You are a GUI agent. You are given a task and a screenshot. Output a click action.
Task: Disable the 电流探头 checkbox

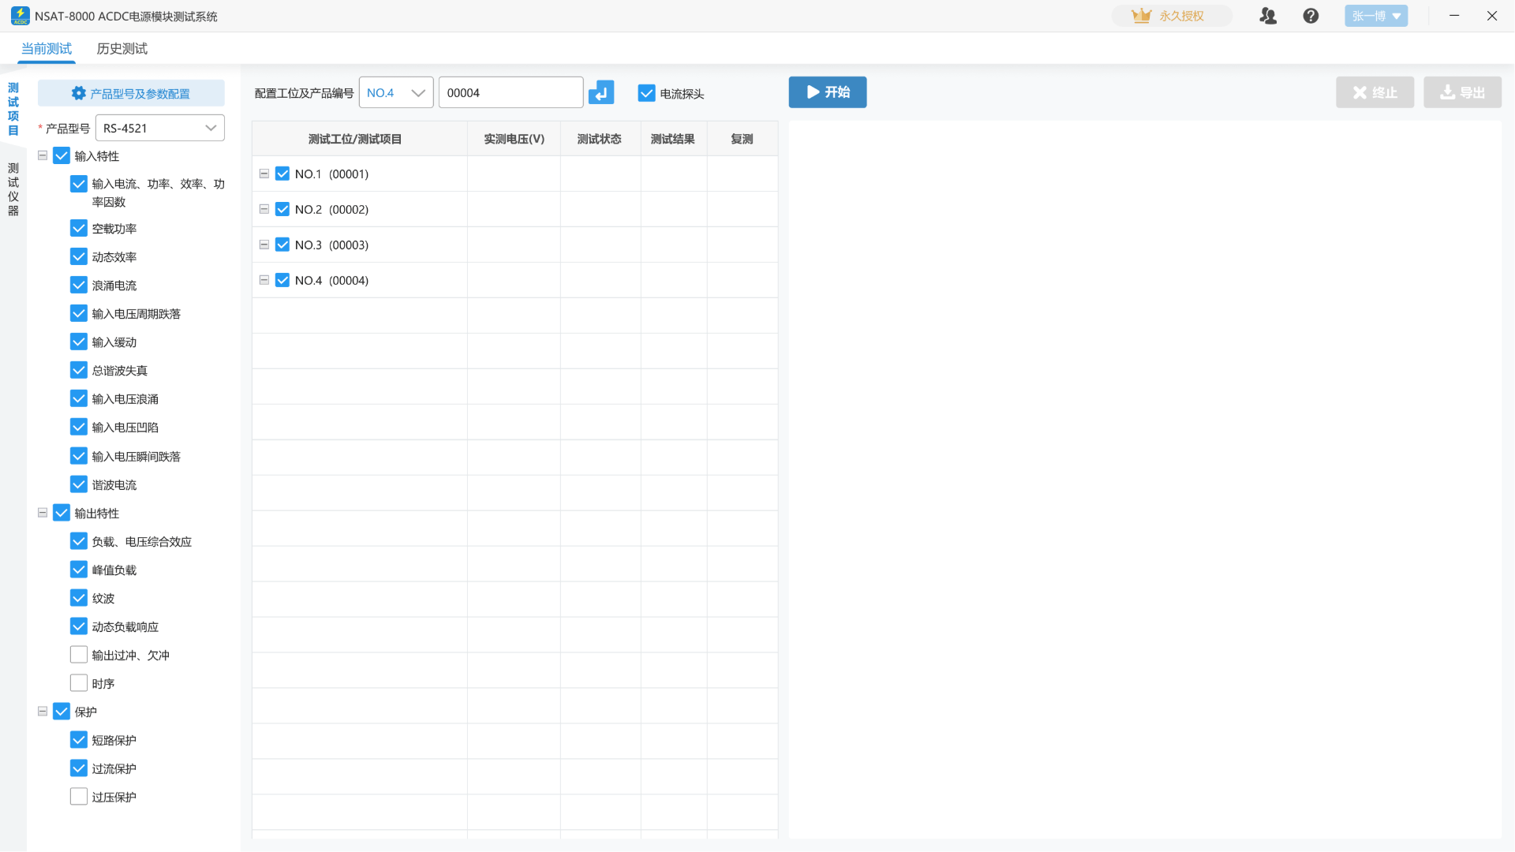(x=646, y=93)
